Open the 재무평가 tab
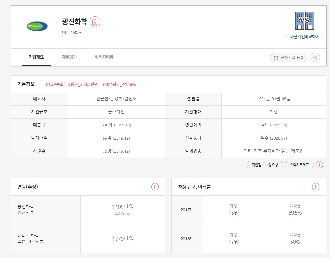This screenshot has height=258, width=330. 69,57
